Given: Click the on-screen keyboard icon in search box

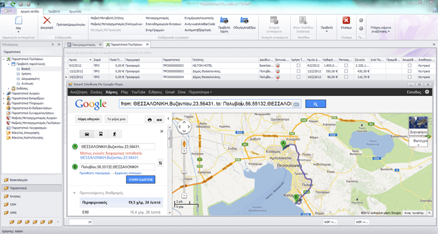Looking at the screenshot, I should (296, 104).
